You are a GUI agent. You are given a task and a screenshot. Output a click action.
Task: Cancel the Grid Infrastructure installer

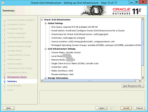pyautogui.click(x=139, y=108)
